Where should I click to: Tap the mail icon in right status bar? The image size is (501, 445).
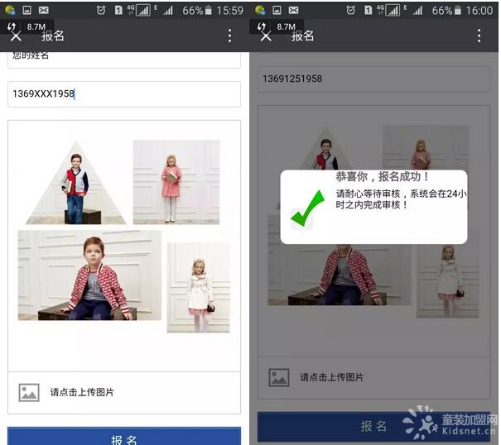click(x=293, y=10)
